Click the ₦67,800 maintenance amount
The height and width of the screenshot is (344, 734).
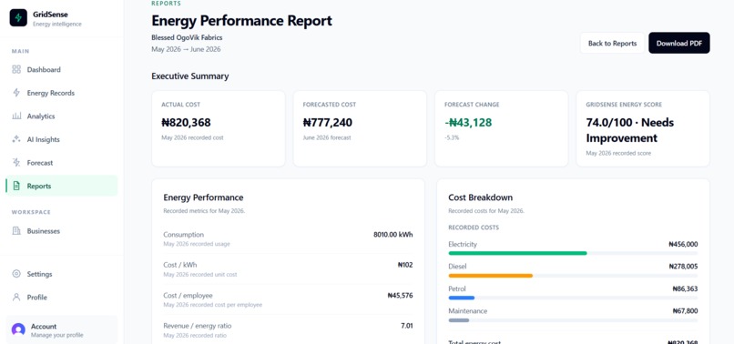click(x=685, y=310)
